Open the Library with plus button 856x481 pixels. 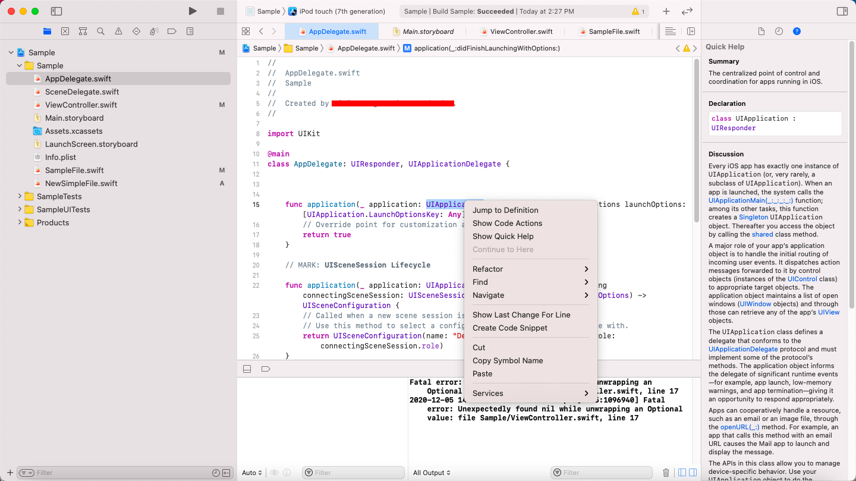(666, 11)
